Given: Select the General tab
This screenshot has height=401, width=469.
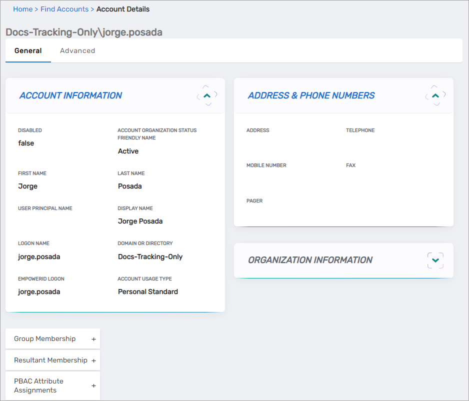Looking at the screenshot, I should click(28, 50).
